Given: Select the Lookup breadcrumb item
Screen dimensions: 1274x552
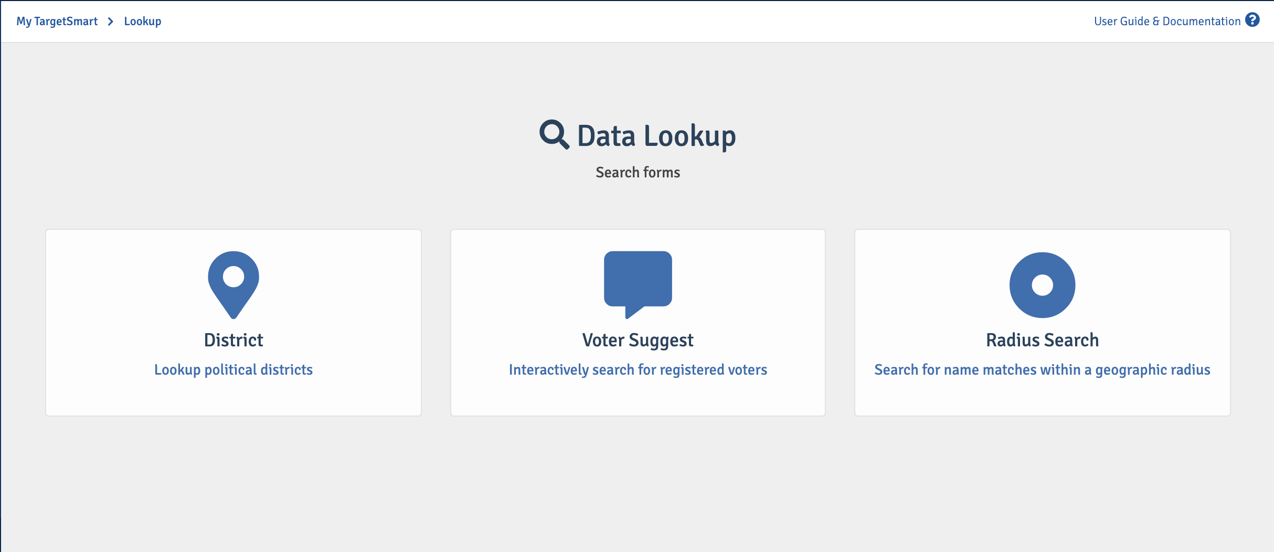Looking at the screenshot, I should coord(143,22).
